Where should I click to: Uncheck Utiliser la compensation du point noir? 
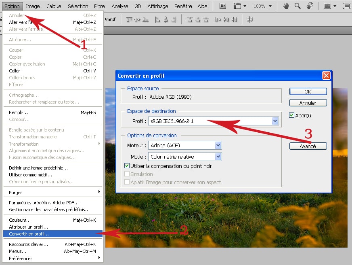point(127,166)
